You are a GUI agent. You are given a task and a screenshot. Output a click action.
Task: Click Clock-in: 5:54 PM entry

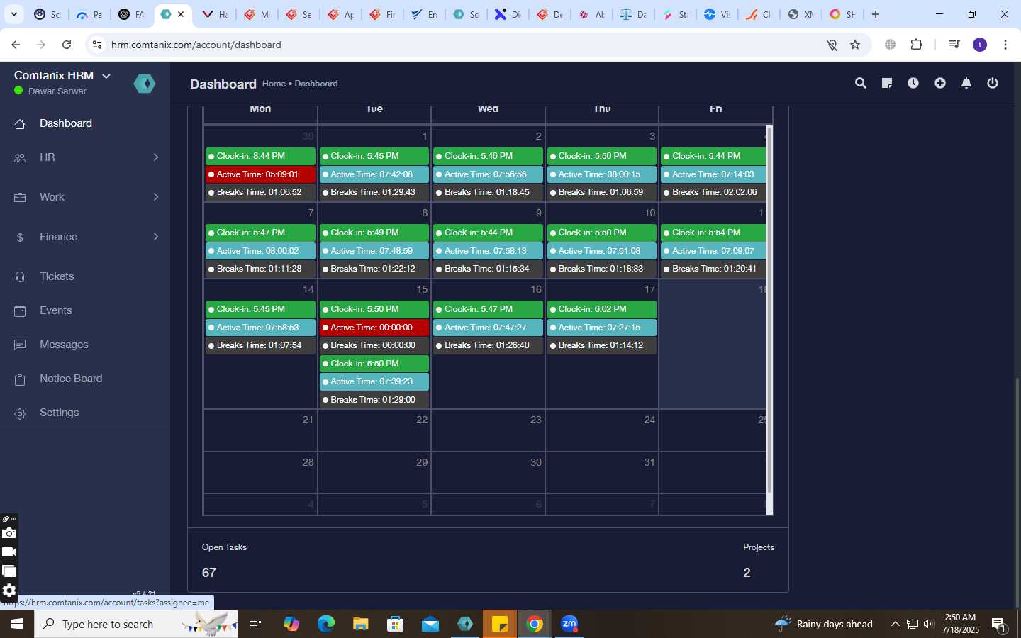point(713,233)
